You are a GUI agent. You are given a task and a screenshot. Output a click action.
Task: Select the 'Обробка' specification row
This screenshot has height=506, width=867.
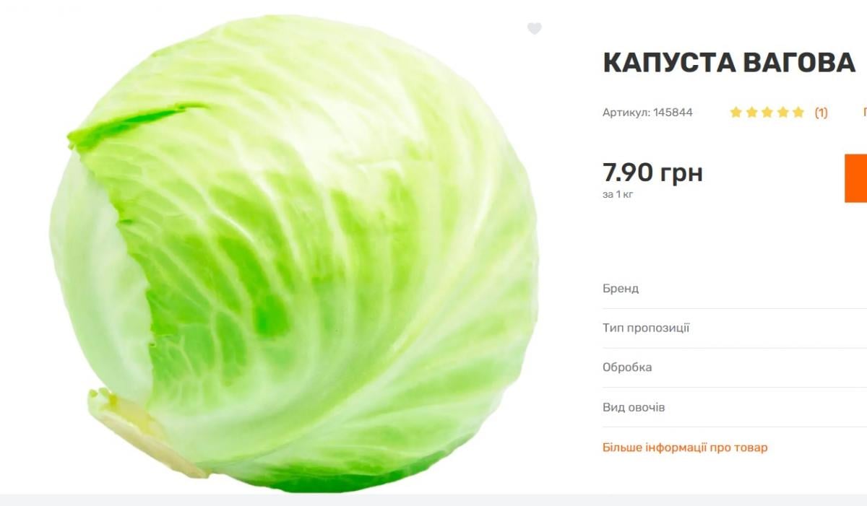click(x=735, y=367)
